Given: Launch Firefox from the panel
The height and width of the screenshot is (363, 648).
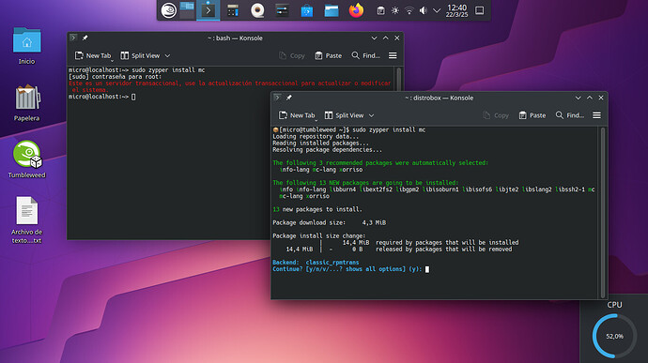Looking at the screenshot, I should (356, 10).
